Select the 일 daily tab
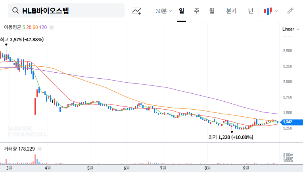The width and height of the screenshot is (303, 172). tap(181, 11)
